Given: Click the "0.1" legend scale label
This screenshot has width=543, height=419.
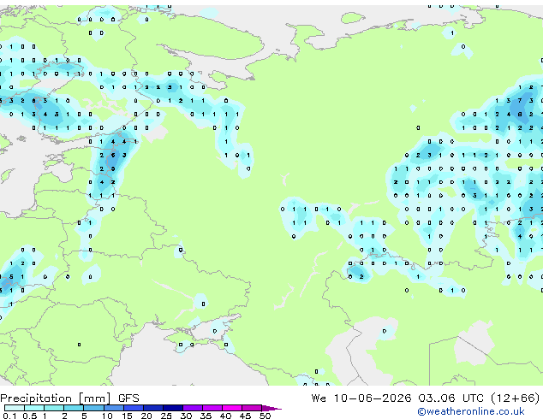Looking at the screenshot, I should coord(9,416).
